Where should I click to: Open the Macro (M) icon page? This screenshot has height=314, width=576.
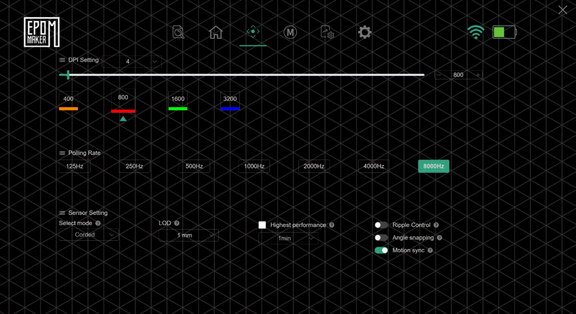tap(290, 33)
